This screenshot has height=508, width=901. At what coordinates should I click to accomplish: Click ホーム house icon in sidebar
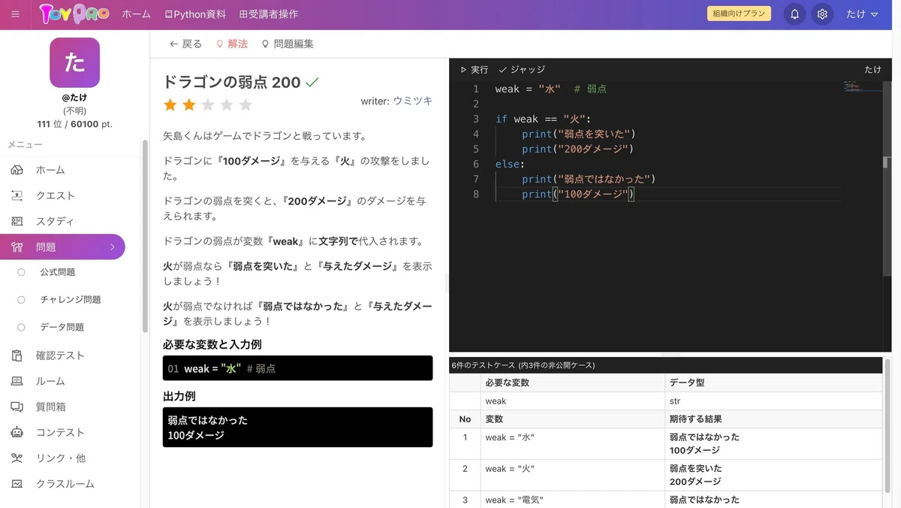point(17,170)
